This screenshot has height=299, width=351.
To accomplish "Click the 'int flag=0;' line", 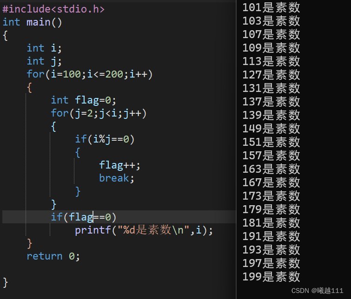I will [x=84, y=100].
